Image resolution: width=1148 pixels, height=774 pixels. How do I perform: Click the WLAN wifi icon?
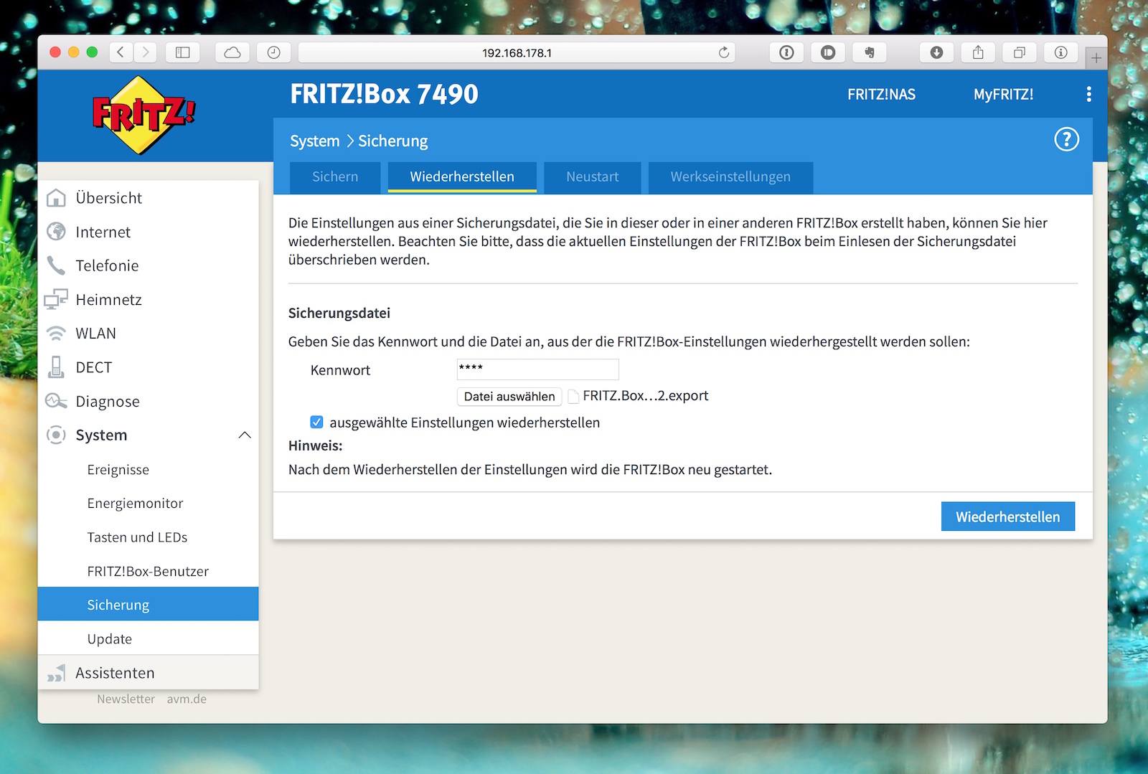[x=56, y=334]
